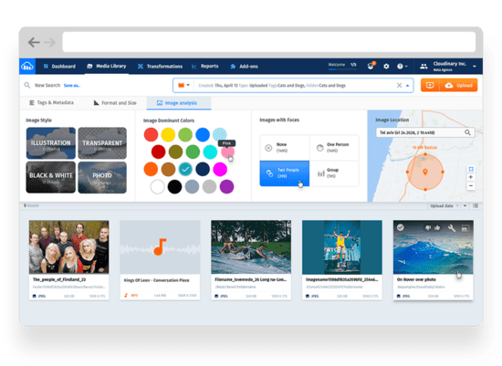Select None faces filter
The width and height of the screenshot is (502, 366).
point(285,148)
